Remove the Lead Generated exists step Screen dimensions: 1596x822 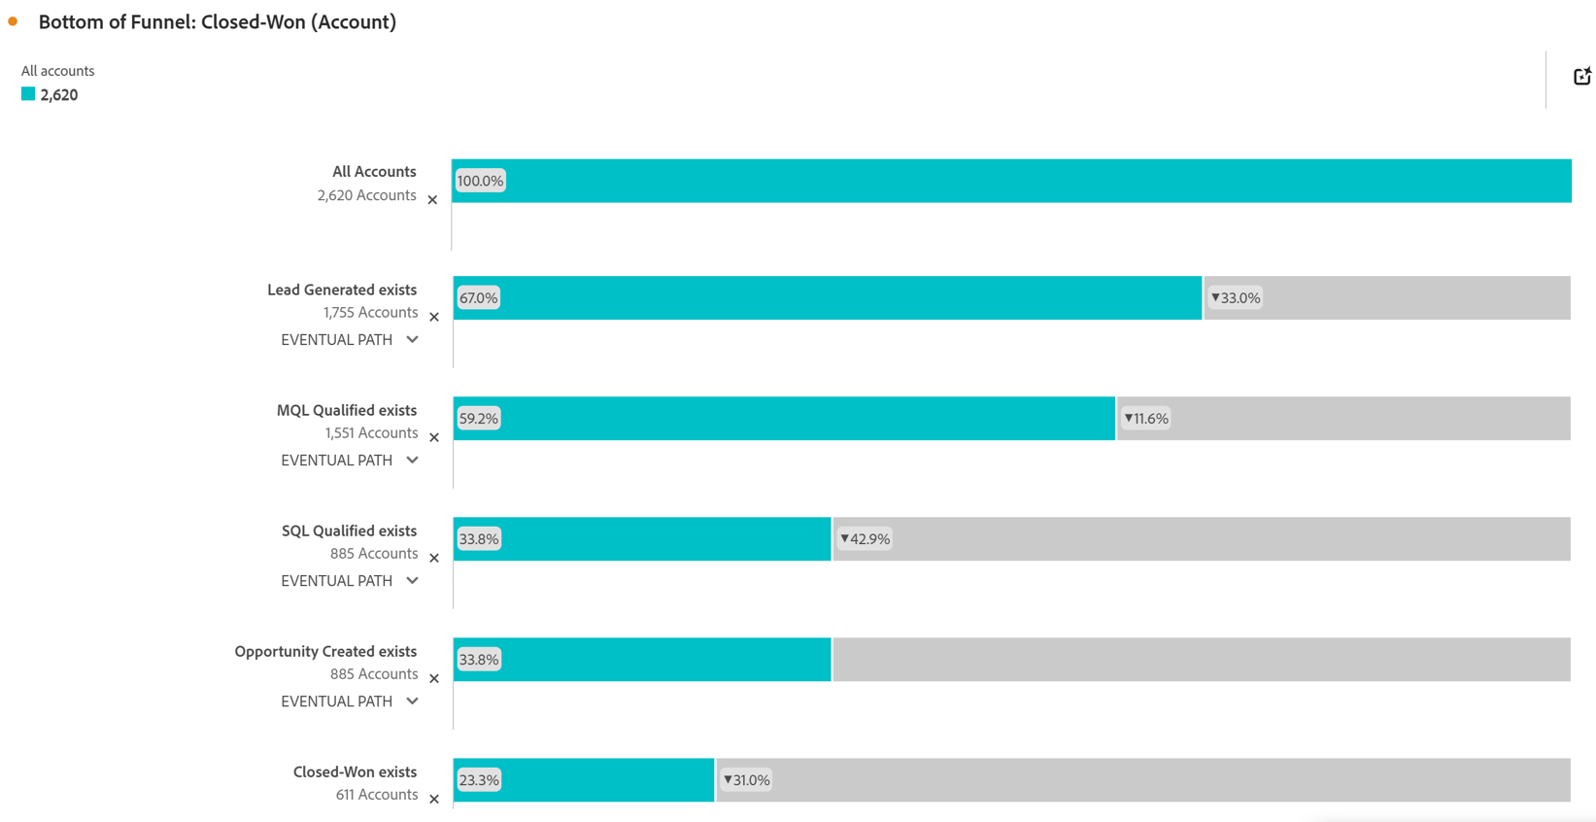[434, 317]
